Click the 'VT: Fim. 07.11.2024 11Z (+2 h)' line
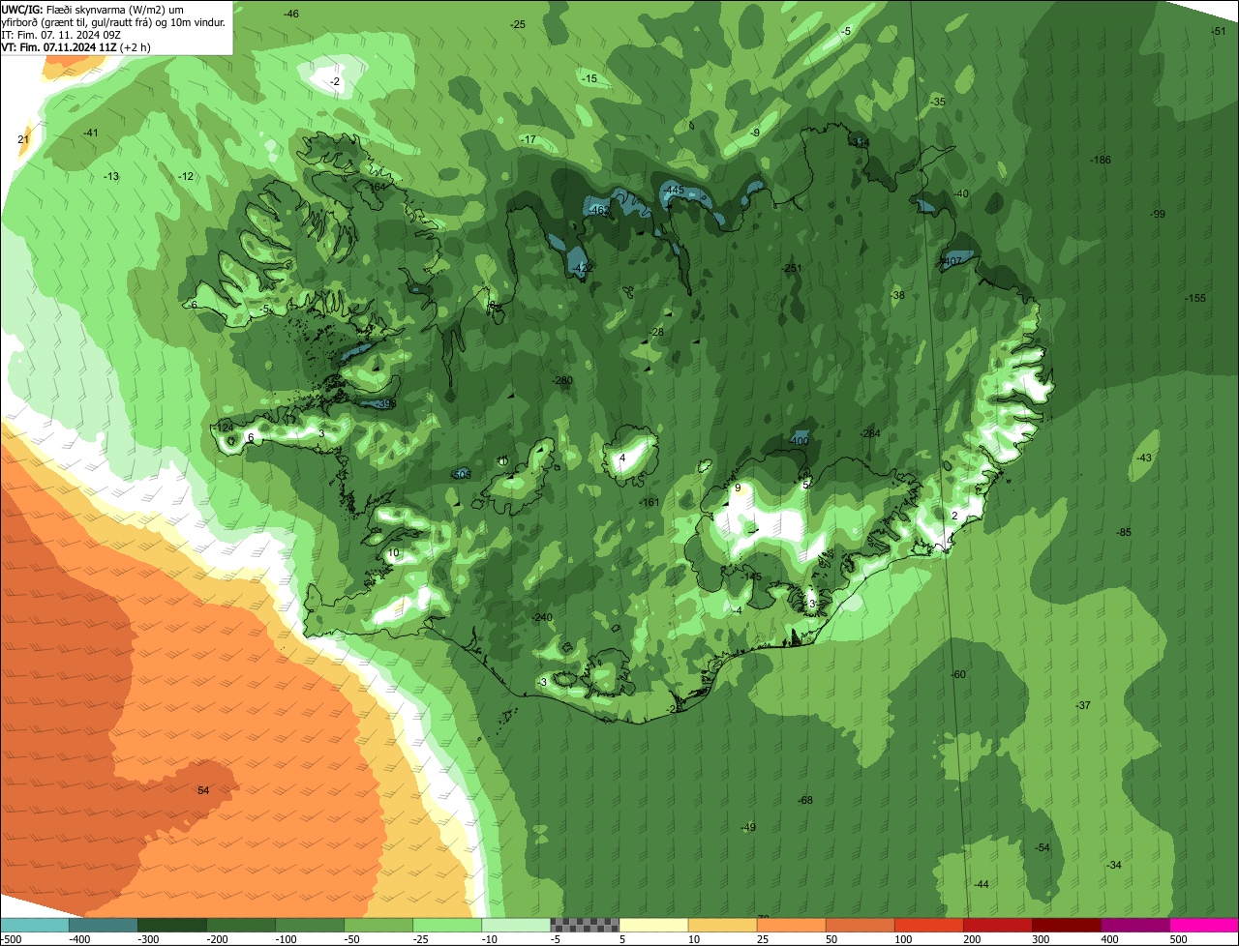 pyautogui.click(x=76, y=46)
